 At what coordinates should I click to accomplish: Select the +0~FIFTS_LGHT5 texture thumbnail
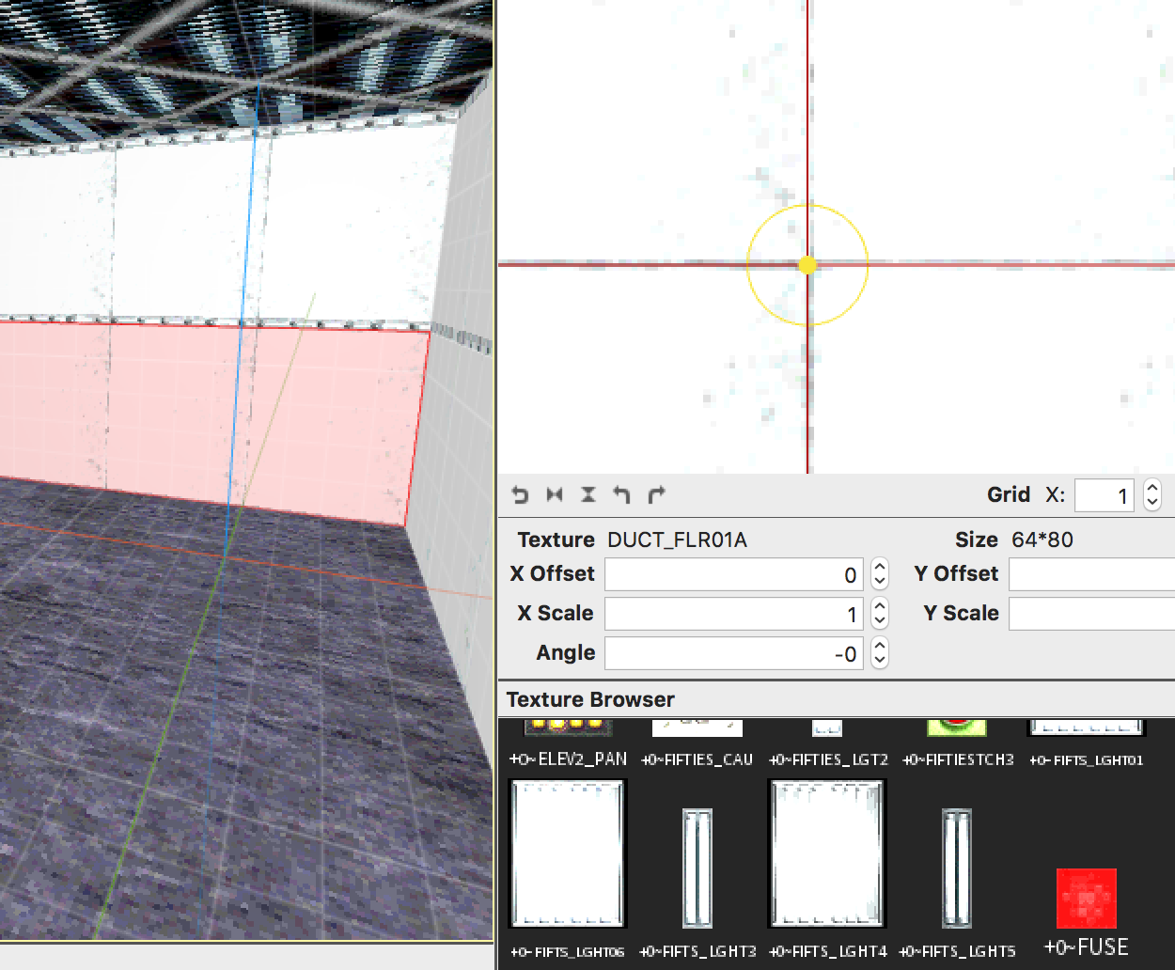957,868
